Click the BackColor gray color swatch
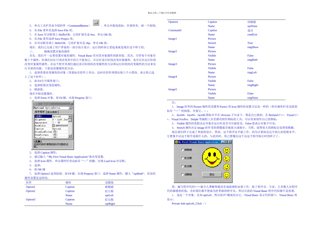This screenshot has width=324, height=229. point(54,125)
